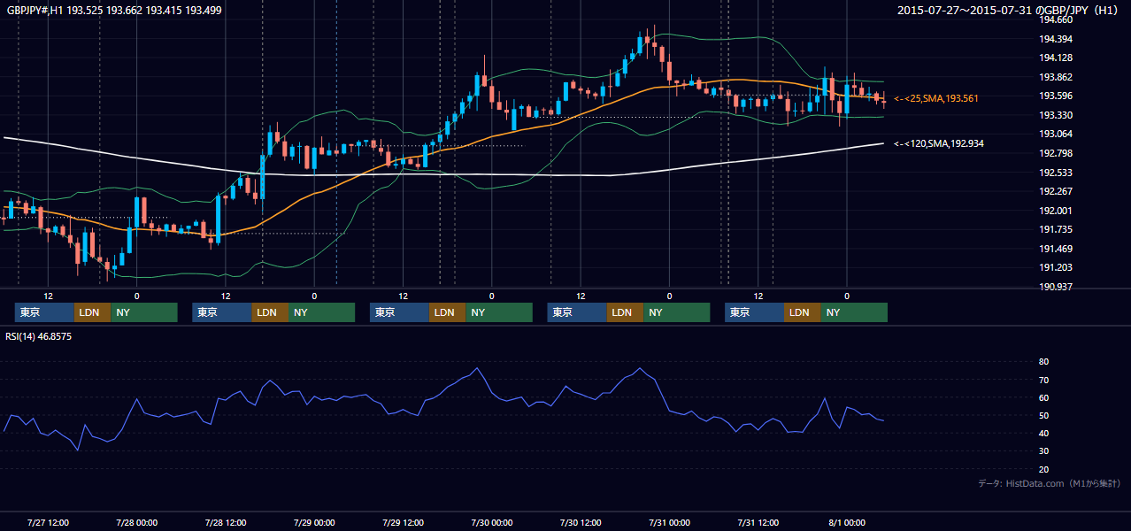Screen dimensions: 1131x531
Task: Click RSI scale value 20
Action: 1044,469
